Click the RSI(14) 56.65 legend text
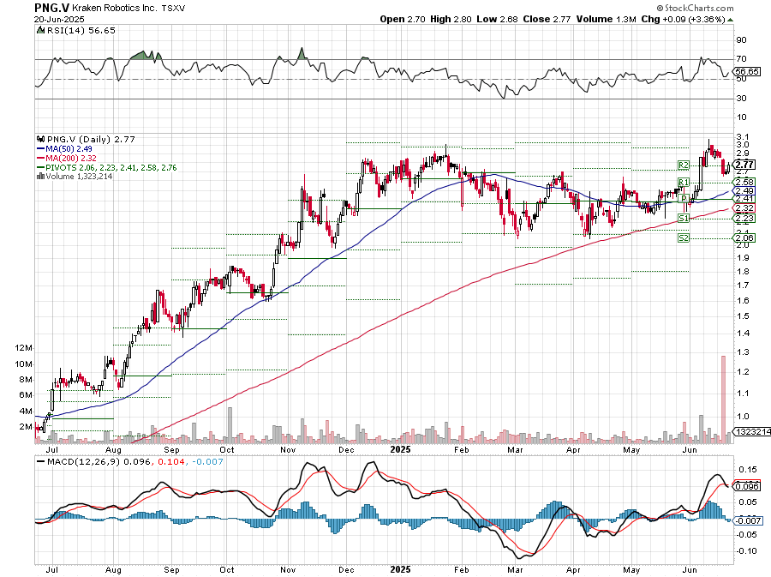 [x=81, y=31]
